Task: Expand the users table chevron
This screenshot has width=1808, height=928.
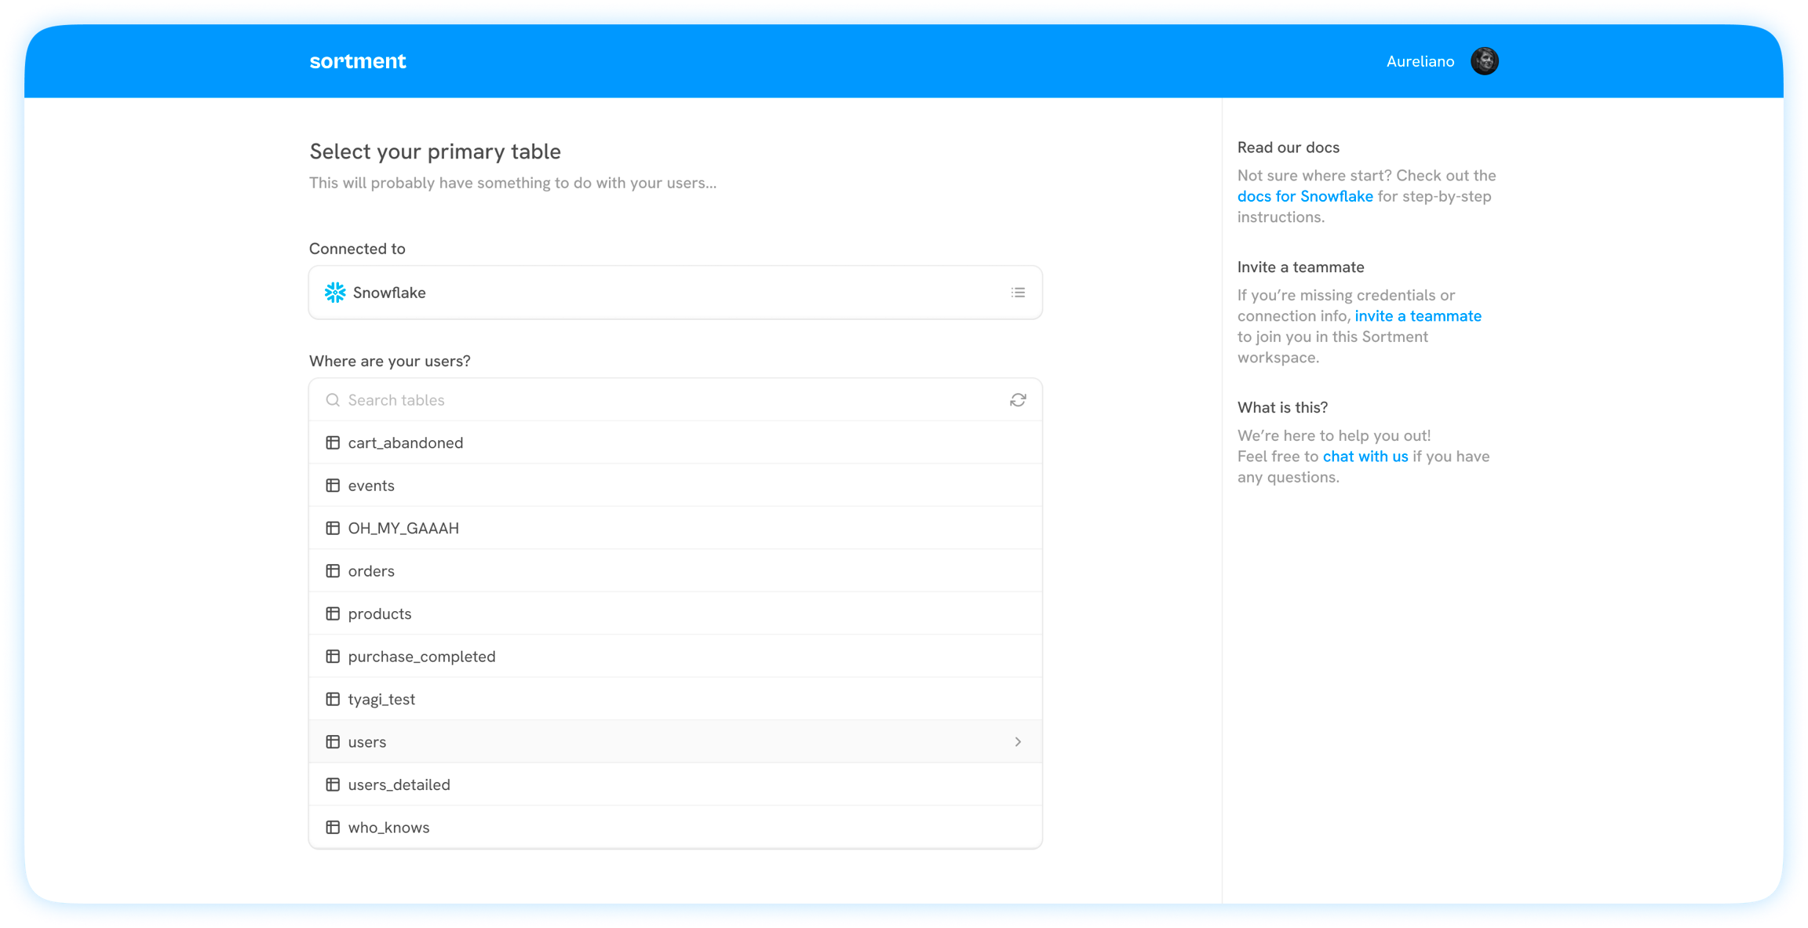Action: 1018,742
